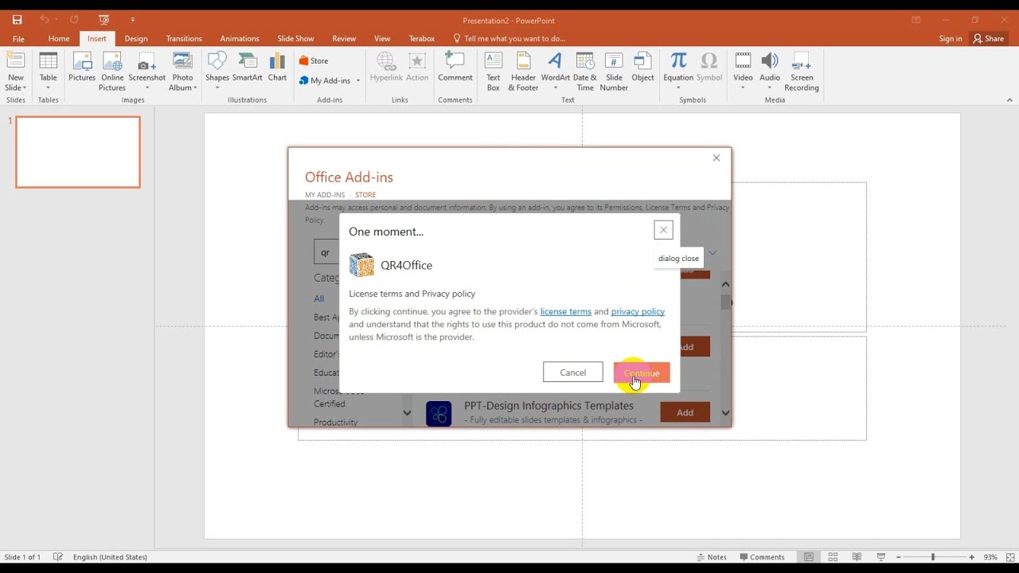Open the Photo Album tool
Image resolution: width=1019 pixels, height=573 pixels.
183,71
